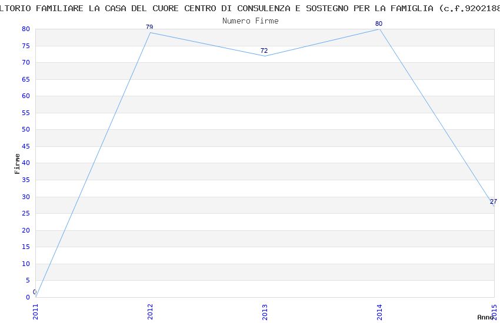This screenshot has height=323, width=500.
Task: Click the 'Anno' horizontal axis title
Action: point(485,317)
